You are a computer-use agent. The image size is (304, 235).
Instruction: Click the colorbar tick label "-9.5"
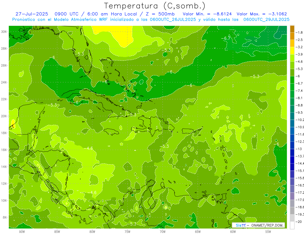coord(299,113)
